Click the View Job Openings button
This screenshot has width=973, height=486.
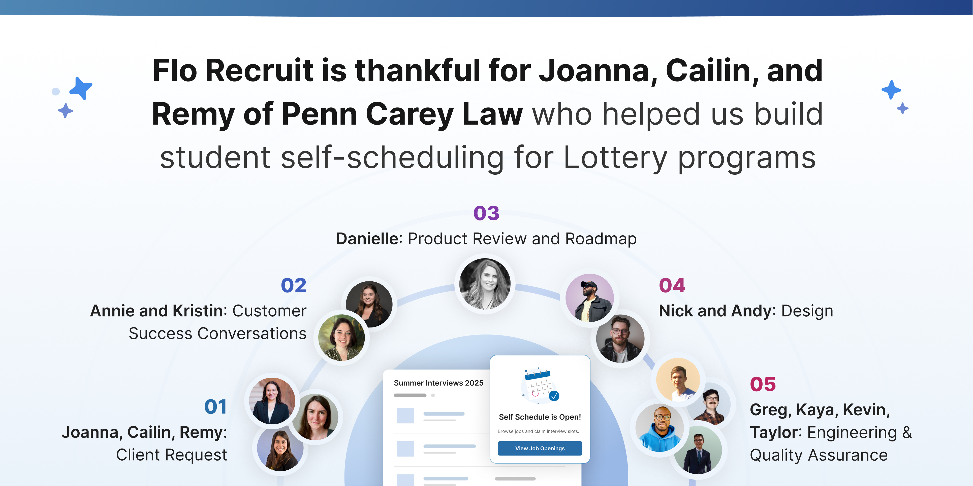click(x=539, y=448)
